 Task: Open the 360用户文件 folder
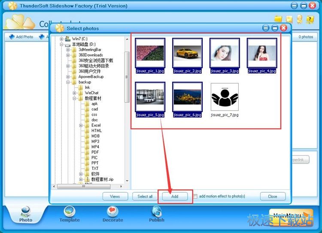pyautogui.click(x=90, y=72)
